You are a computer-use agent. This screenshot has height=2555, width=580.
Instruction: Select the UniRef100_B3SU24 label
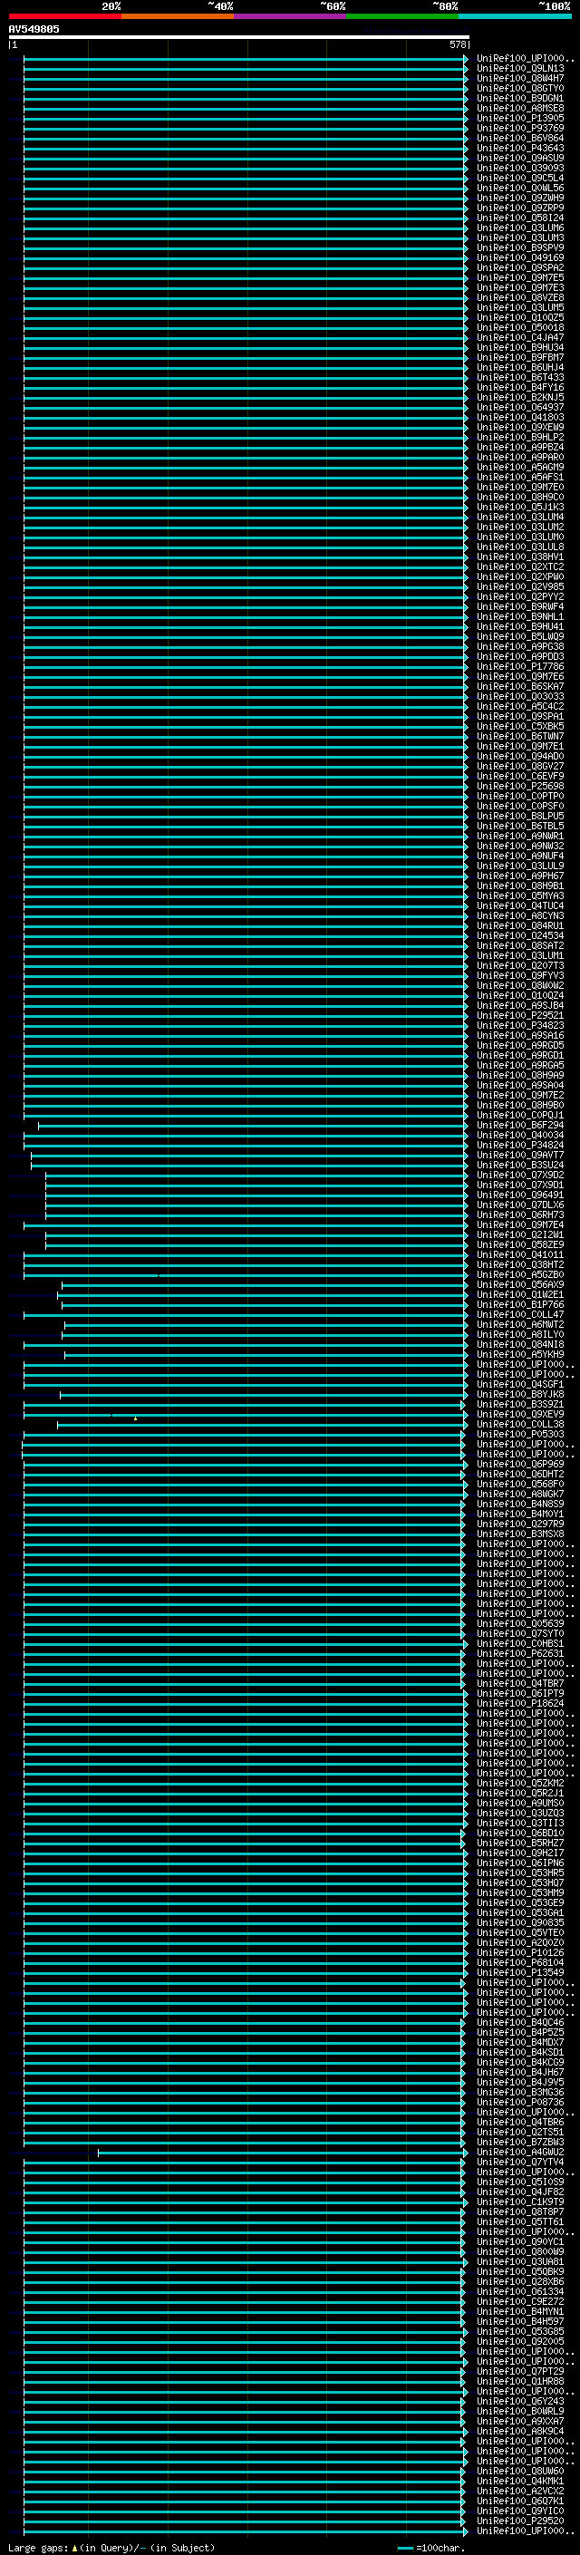(x=520, y=1165)
